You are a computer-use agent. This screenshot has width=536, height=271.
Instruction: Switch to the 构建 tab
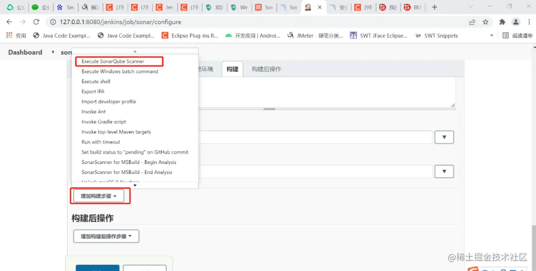pos(232,69)
